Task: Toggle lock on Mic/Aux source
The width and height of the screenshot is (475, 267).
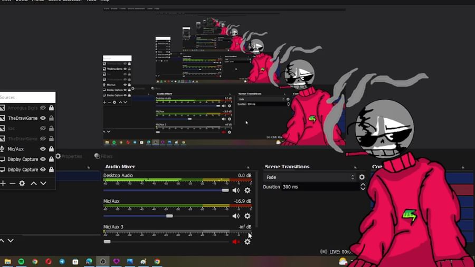Action: 52,149
